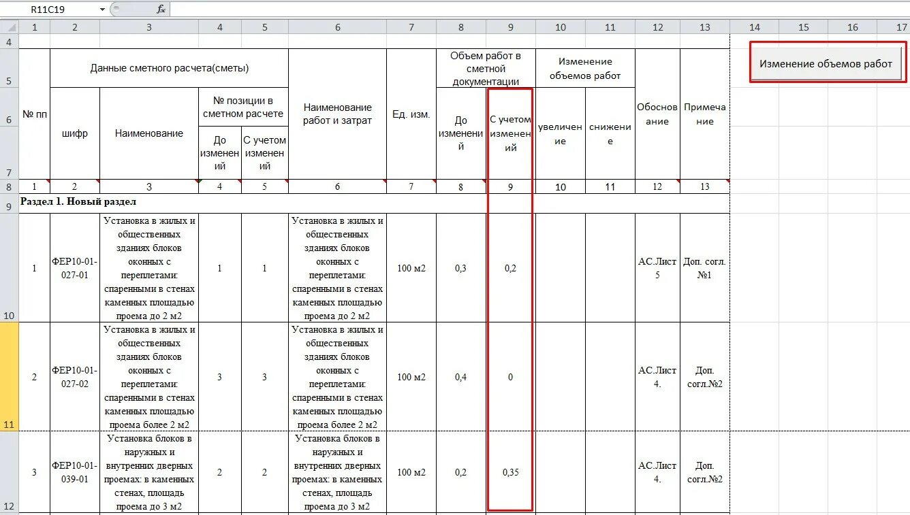Select cell ФЕР10-01-027-02
The image size is (910, 515).
click(75, 377)
